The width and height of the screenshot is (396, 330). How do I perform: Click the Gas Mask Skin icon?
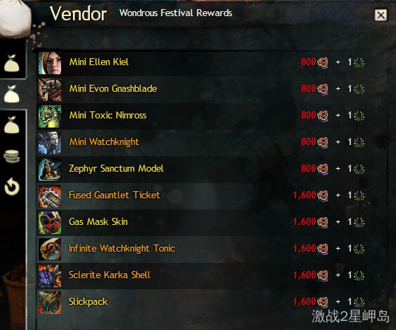pos(50,223)
